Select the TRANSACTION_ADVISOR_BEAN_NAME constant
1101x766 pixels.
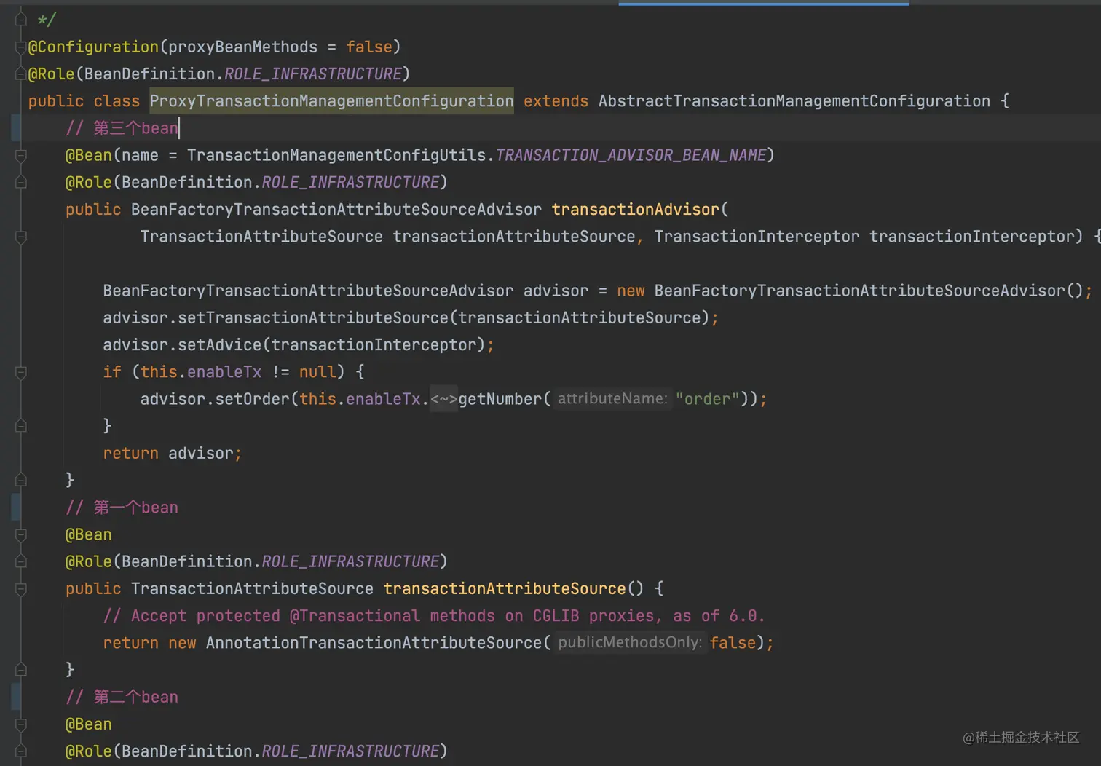coord(631,156)
